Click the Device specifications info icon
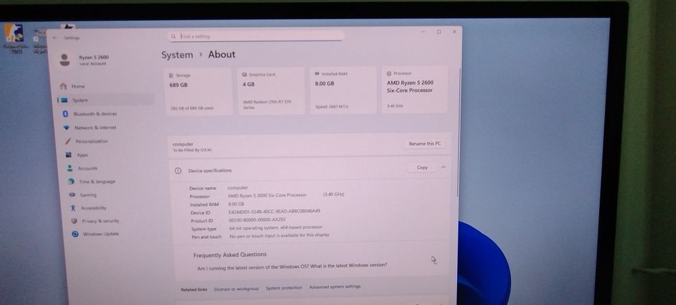 178,171
